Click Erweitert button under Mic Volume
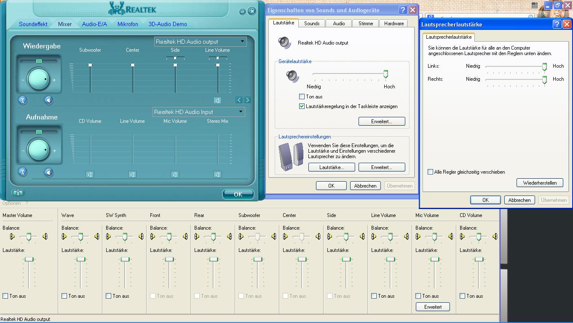 point(433,307)
